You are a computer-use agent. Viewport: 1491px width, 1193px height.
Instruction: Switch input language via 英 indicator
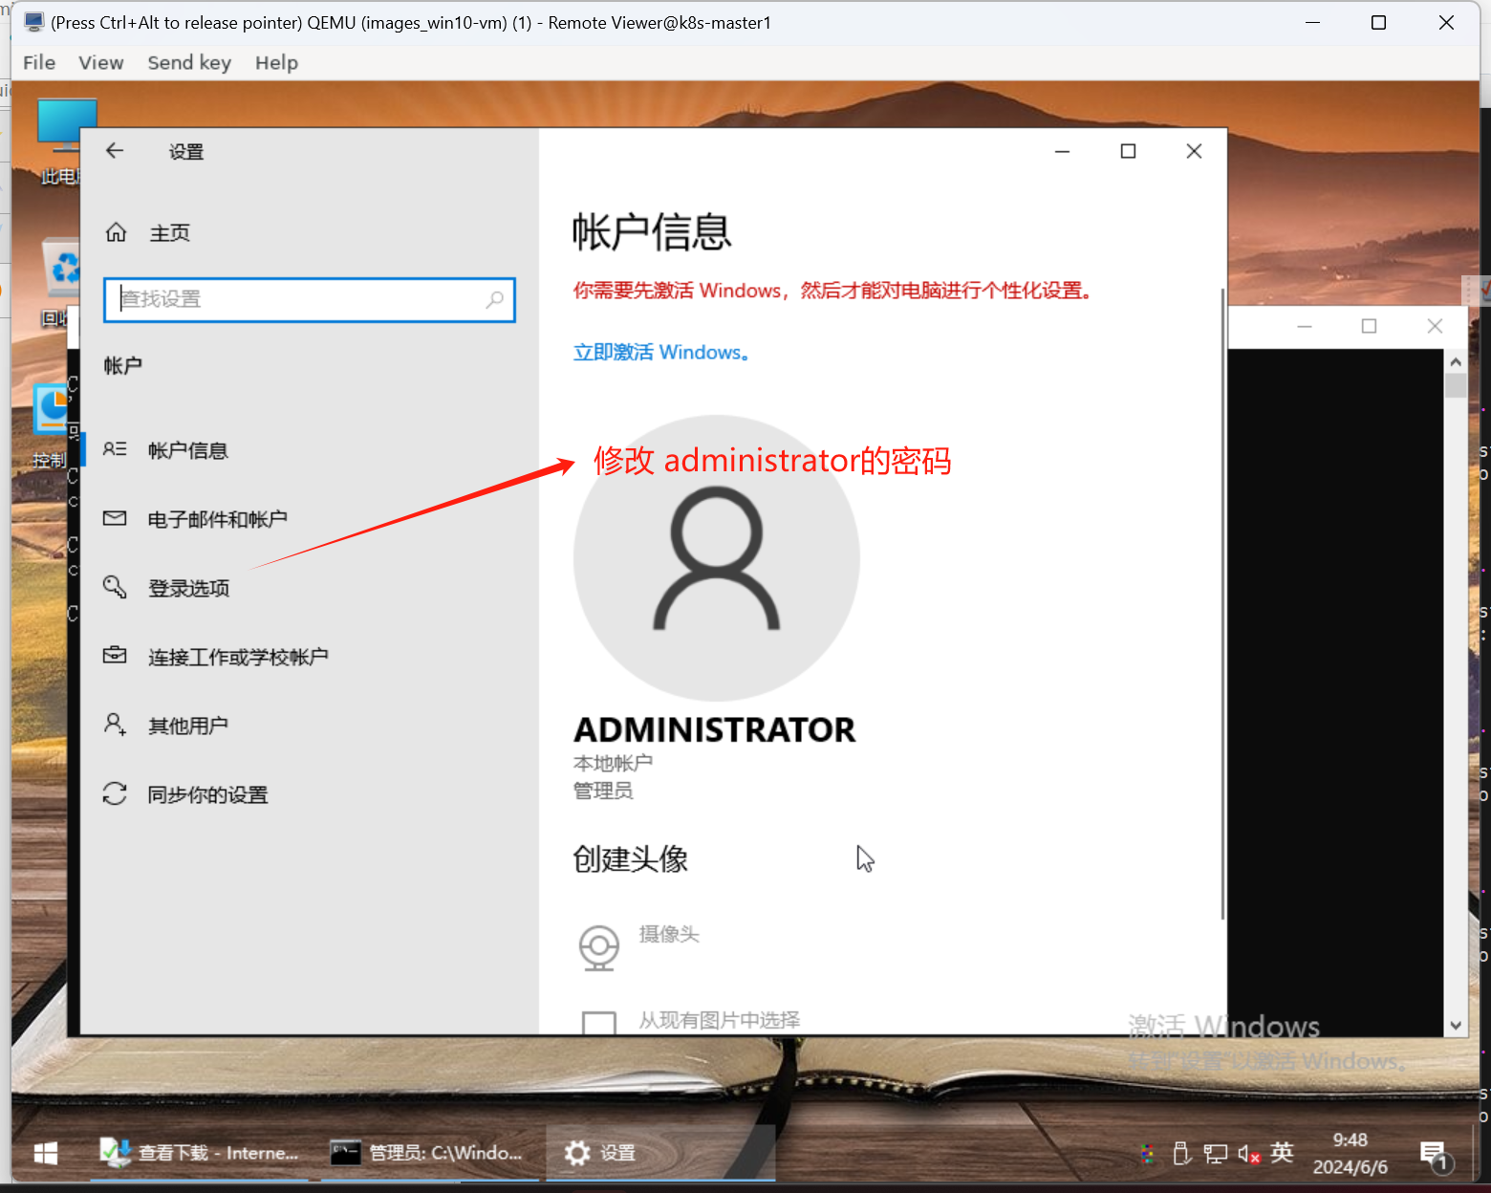coord(1282,1153)
